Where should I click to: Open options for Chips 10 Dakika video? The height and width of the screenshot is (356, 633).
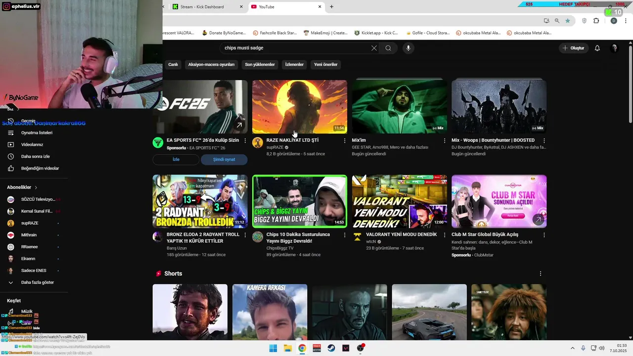click(x=345, y=235)
